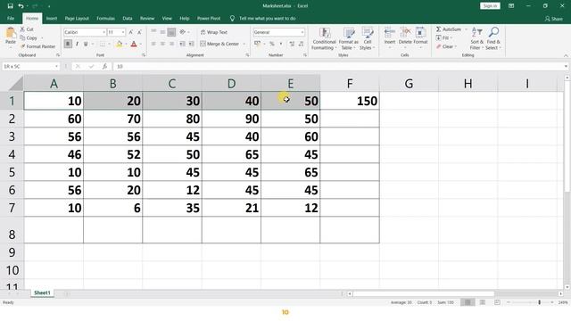Click Merge & Center

[219, 44]
